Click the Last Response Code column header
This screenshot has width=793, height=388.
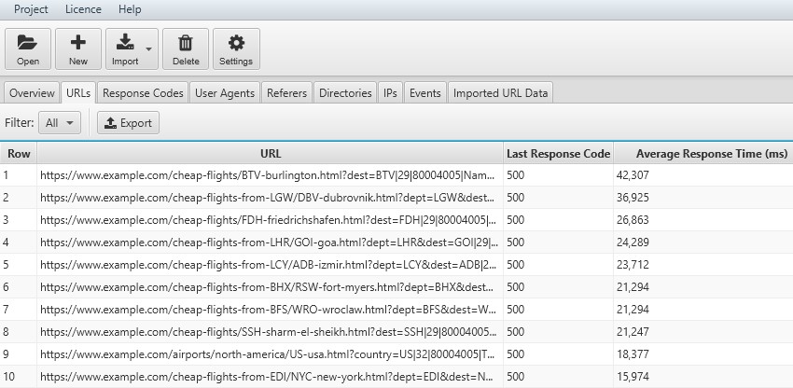point(558,153)
